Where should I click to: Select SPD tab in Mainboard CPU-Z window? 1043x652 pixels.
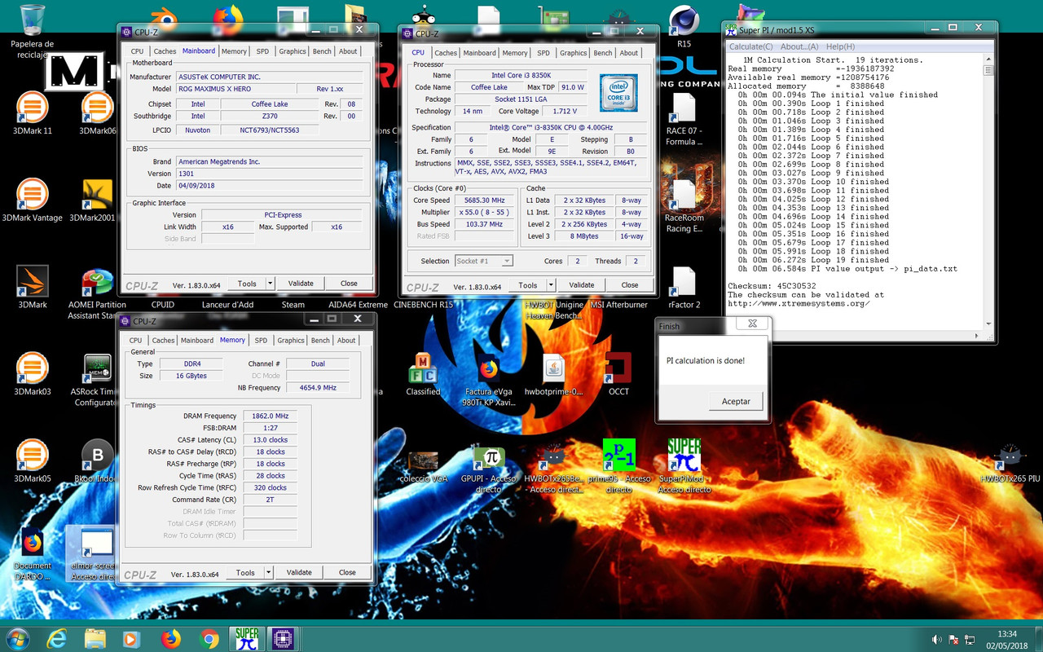[262, 51]
